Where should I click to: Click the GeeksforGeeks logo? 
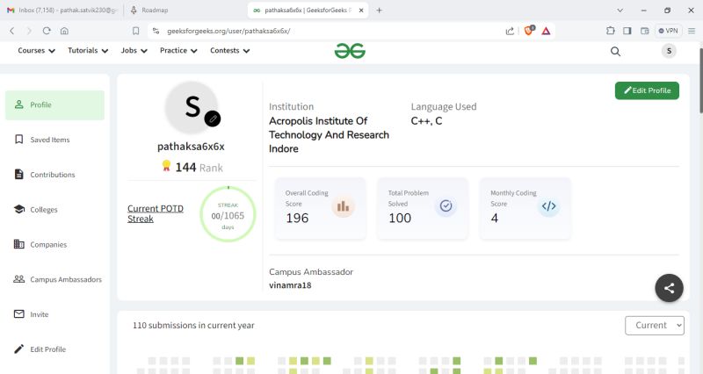pyautogui.click(x=350, y=51)
